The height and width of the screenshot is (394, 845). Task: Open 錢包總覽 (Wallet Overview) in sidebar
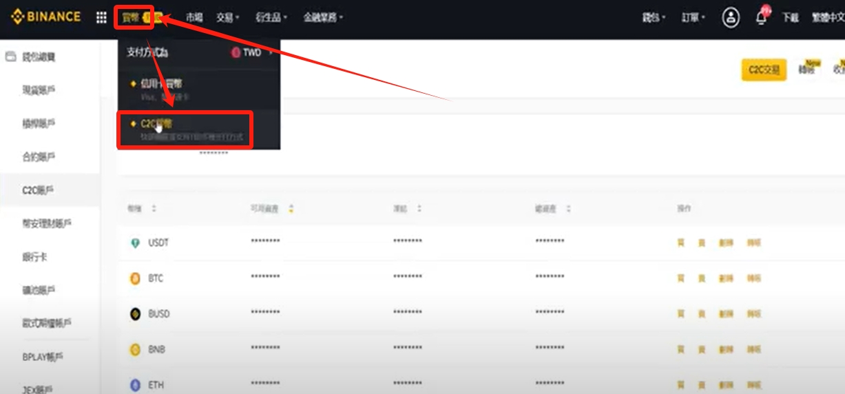(39, 57)
